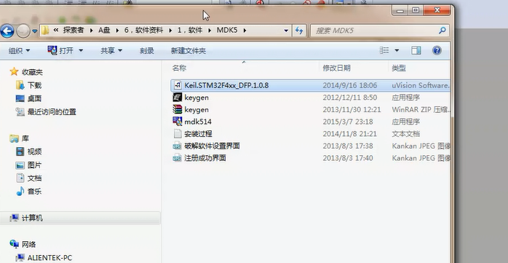This screenshot has height=263, width=508.
Task: Open address bar history dropdown
Action: click(x=286, y=31)
